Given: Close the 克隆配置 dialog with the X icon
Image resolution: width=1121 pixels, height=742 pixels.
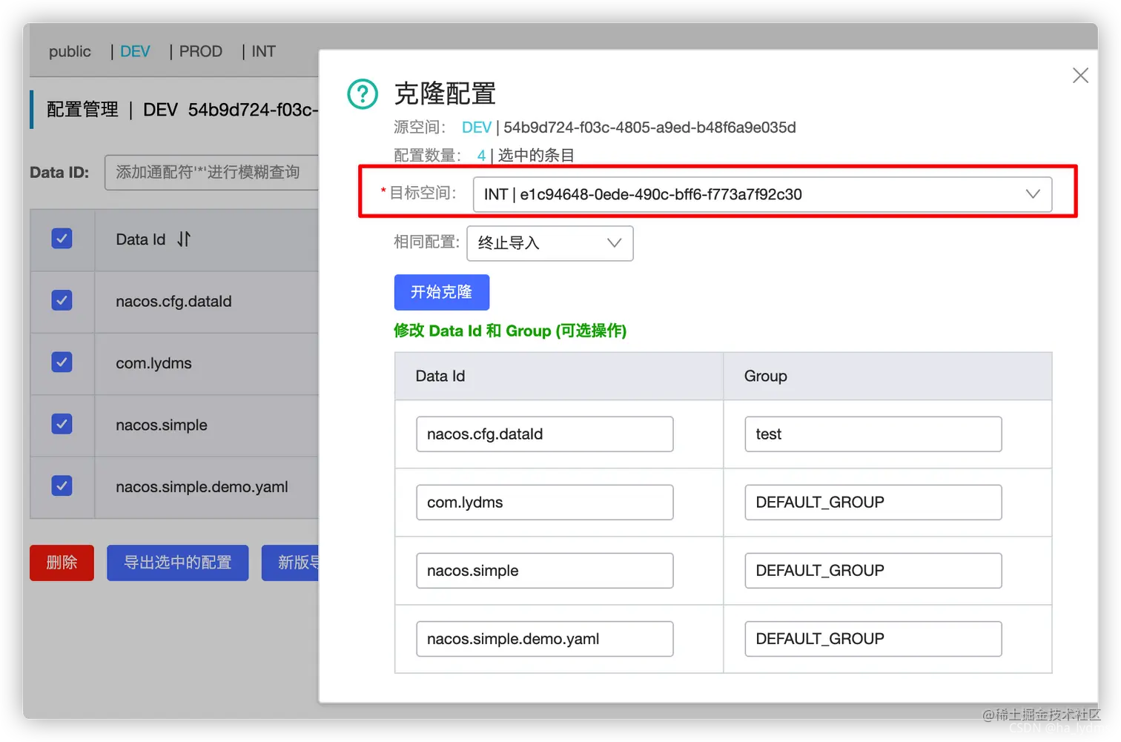Looking at the screenshot, I should pos(1079,75).
